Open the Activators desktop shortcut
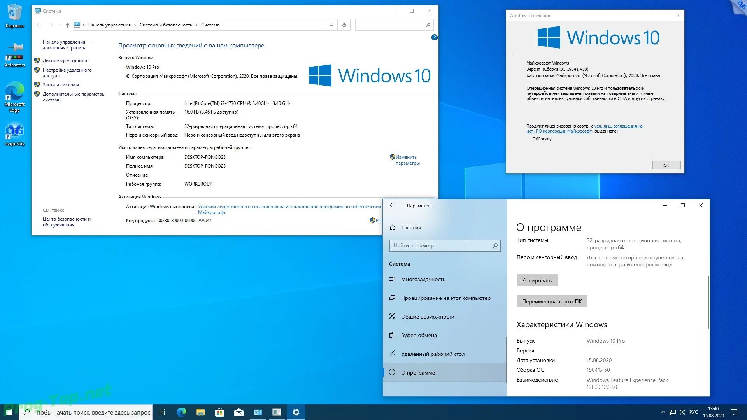Screen dimensions: 747x420 coord(14,55)
